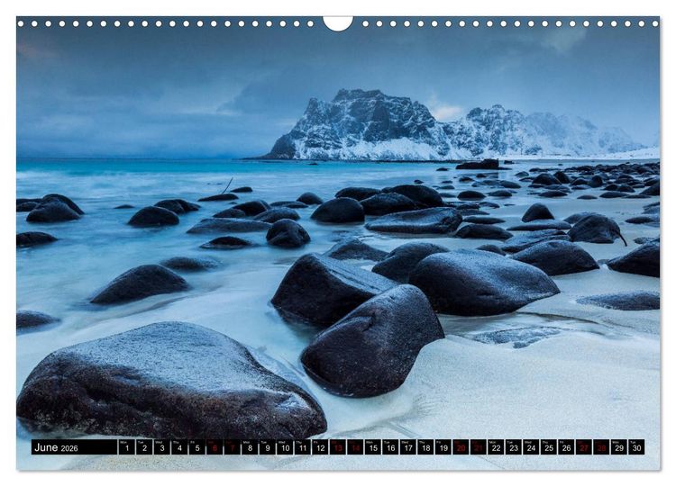The height and width of the screenshot is (486, 676).
Task: Select date 29 in the calendar strip
Action: 619,446
